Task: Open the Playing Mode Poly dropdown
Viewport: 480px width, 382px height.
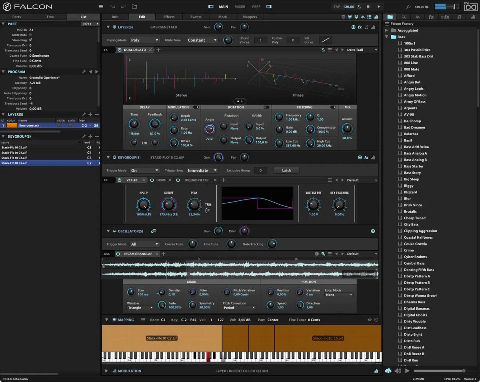Action: (144, 40)
